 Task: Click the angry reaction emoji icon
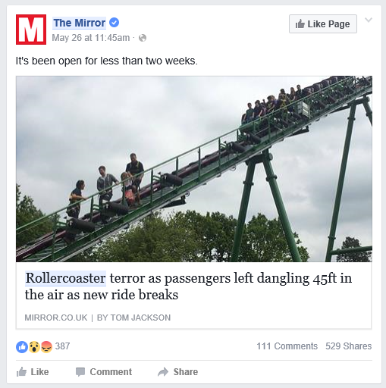46,347
